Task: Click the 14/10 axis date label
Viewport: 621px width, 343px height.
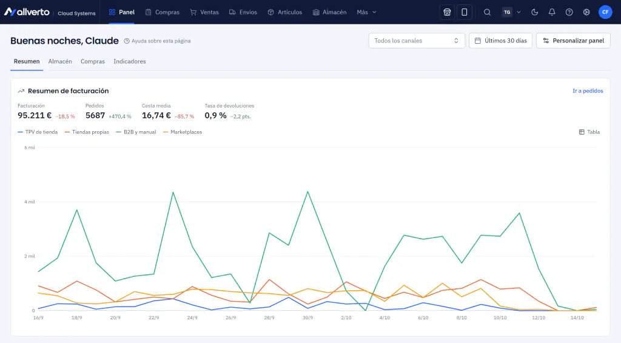Action: pos(577,318)
